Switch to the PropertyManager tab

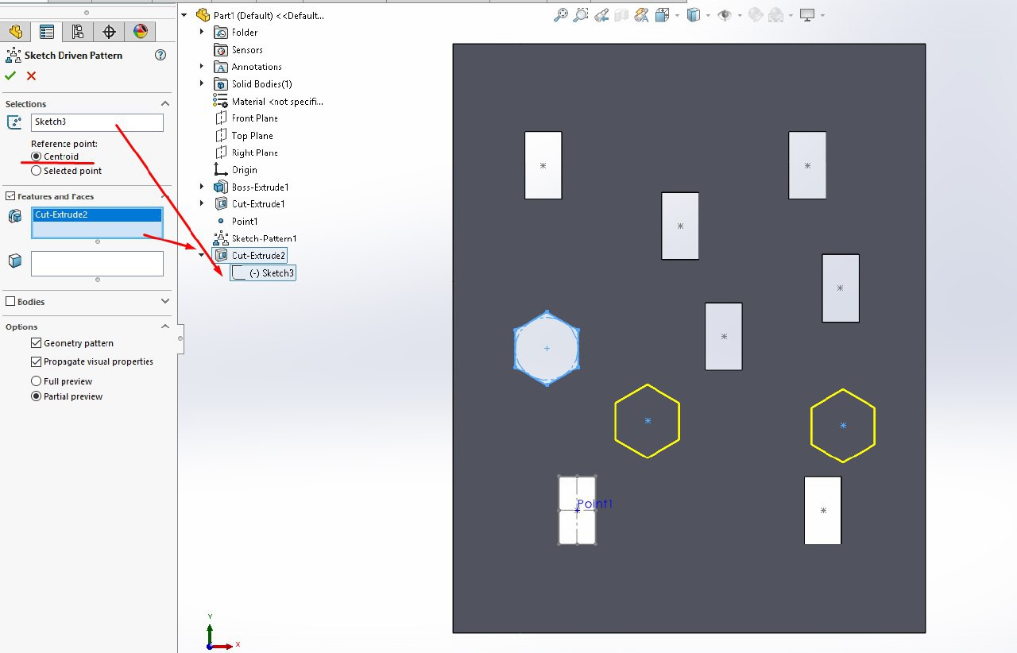coord(47,32)
